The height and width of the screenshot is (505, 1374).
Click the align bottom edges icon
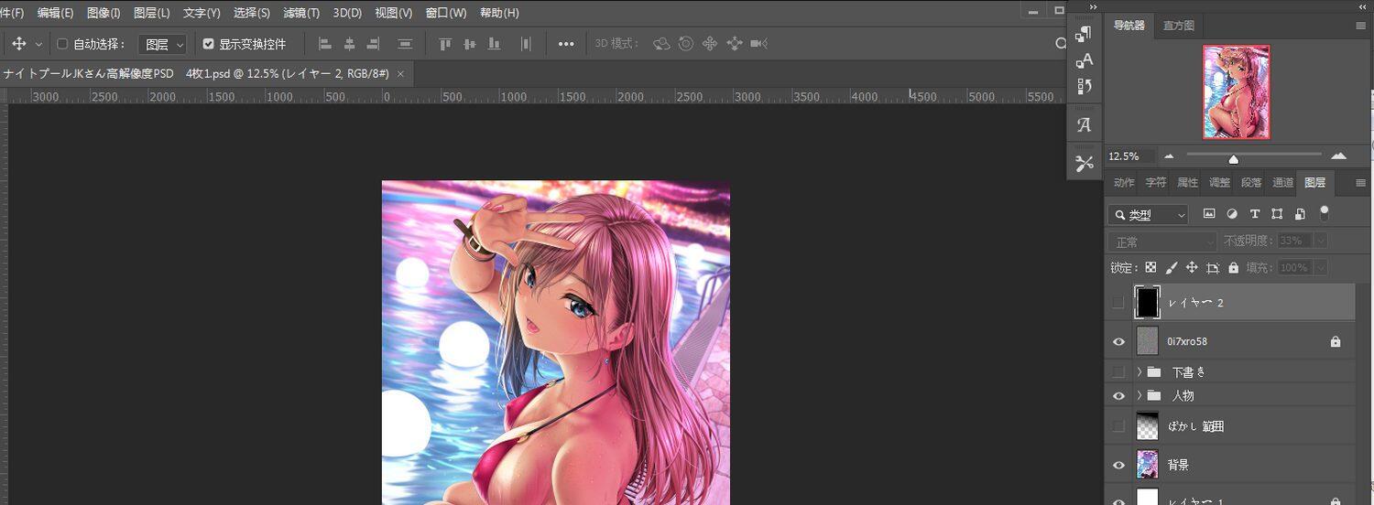pos(495,44)
